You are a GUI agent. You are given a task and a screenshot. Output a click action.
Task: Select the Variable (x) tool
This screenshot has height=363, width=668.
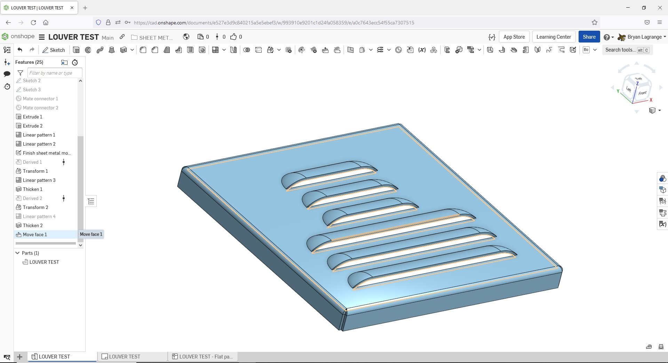(422, 50)
